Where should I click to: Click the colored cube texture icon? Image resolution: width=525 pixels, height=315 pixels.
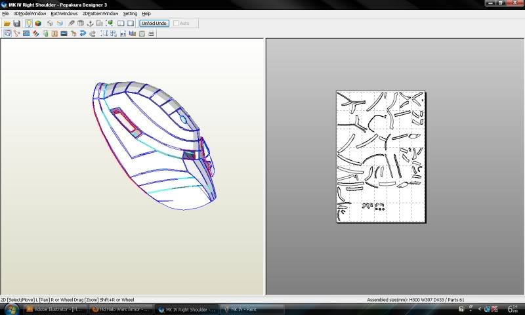pos(38,24)
